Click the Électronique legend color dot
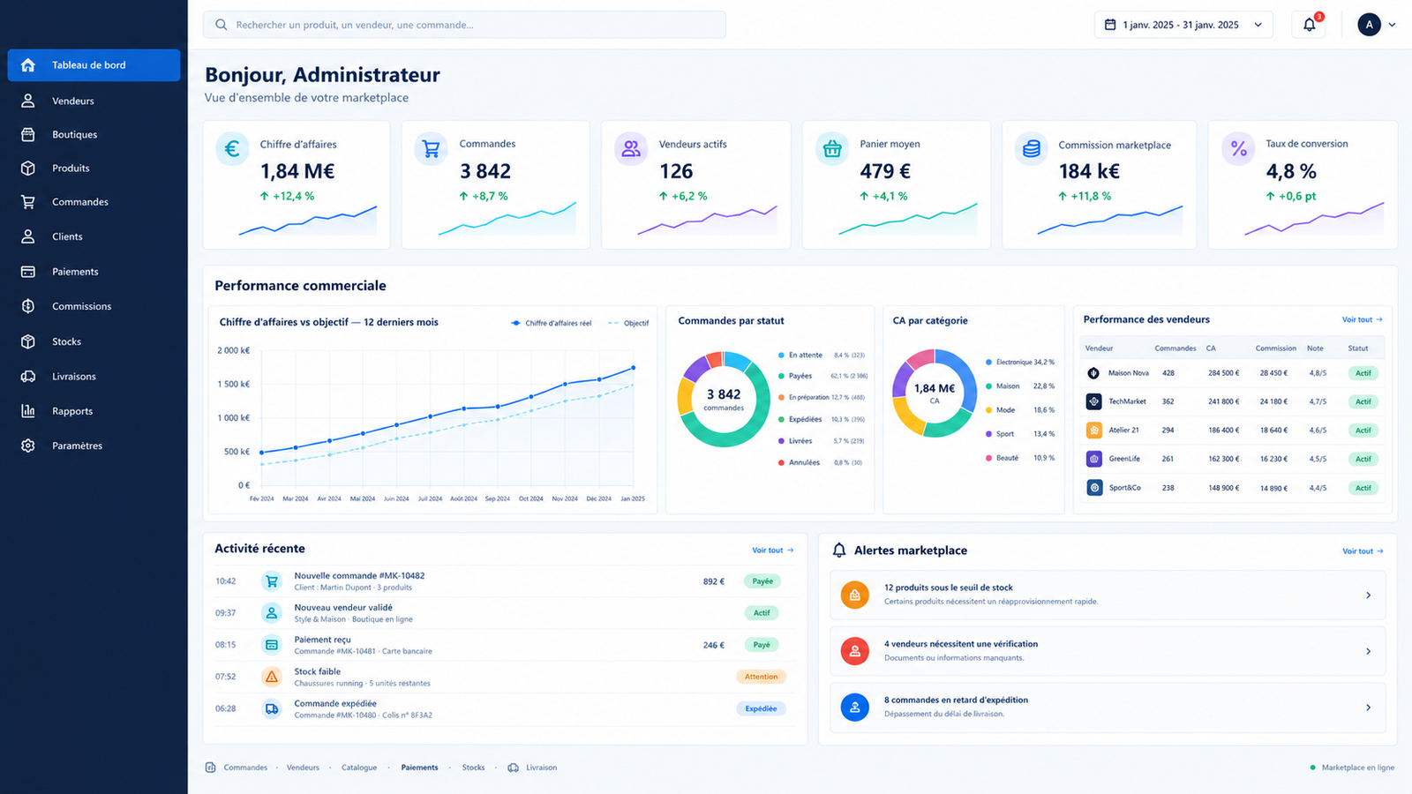1412x794 pixels. click(x=988, y=362)
